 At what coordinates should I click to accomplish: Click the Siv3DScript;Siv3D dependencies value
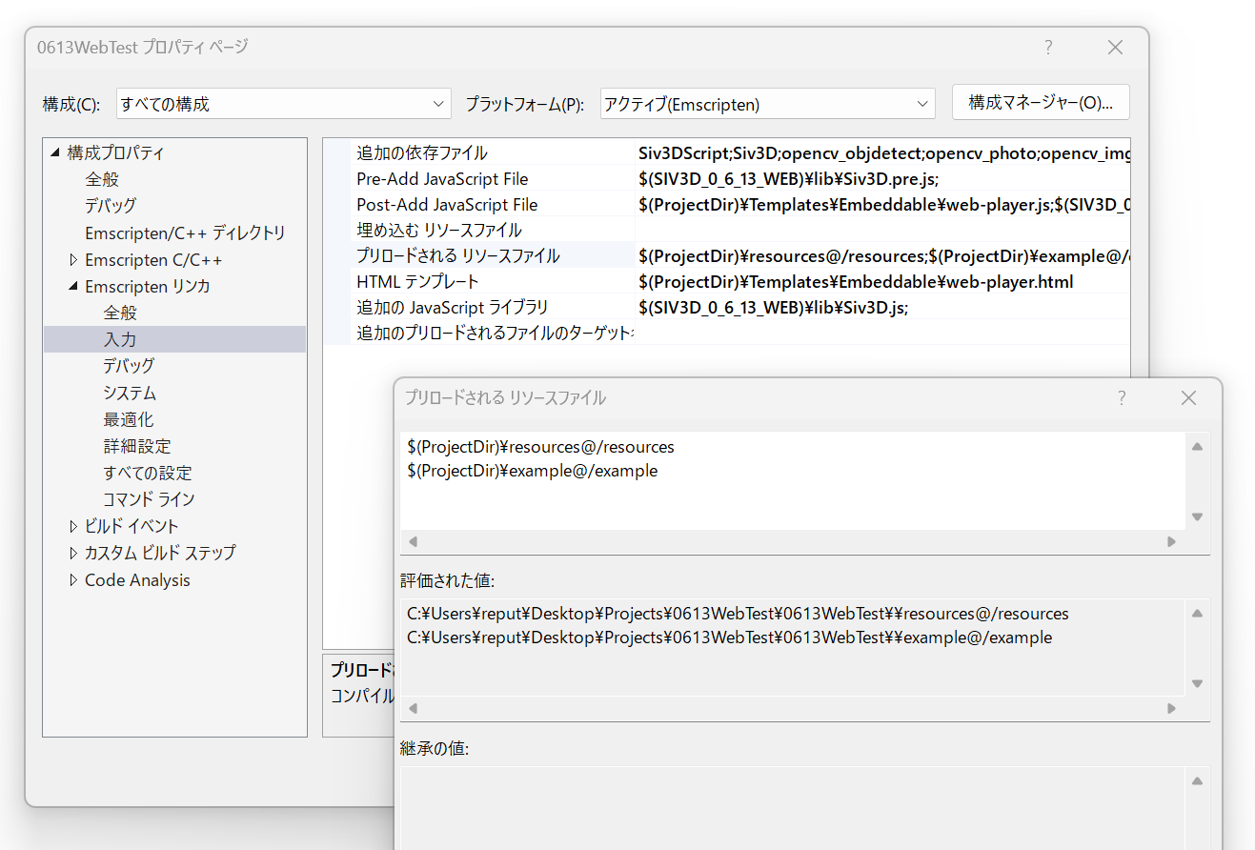coord(883,152)
